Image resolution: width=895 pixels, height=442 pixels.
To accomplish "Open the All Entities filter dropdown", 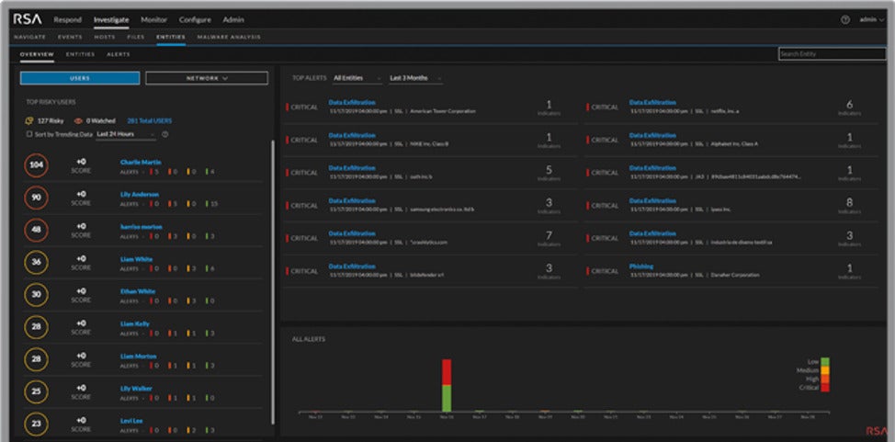I will 357,78.
